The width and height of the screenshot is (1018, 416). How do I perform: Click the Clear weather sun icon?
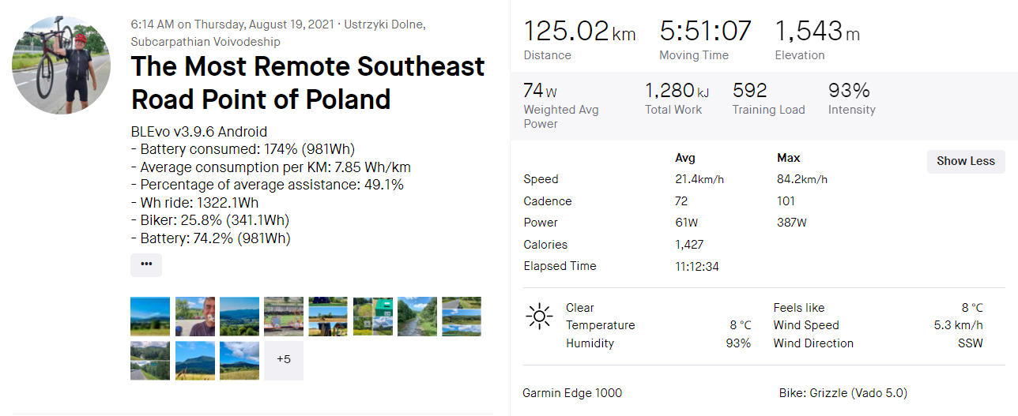[539, 317]
